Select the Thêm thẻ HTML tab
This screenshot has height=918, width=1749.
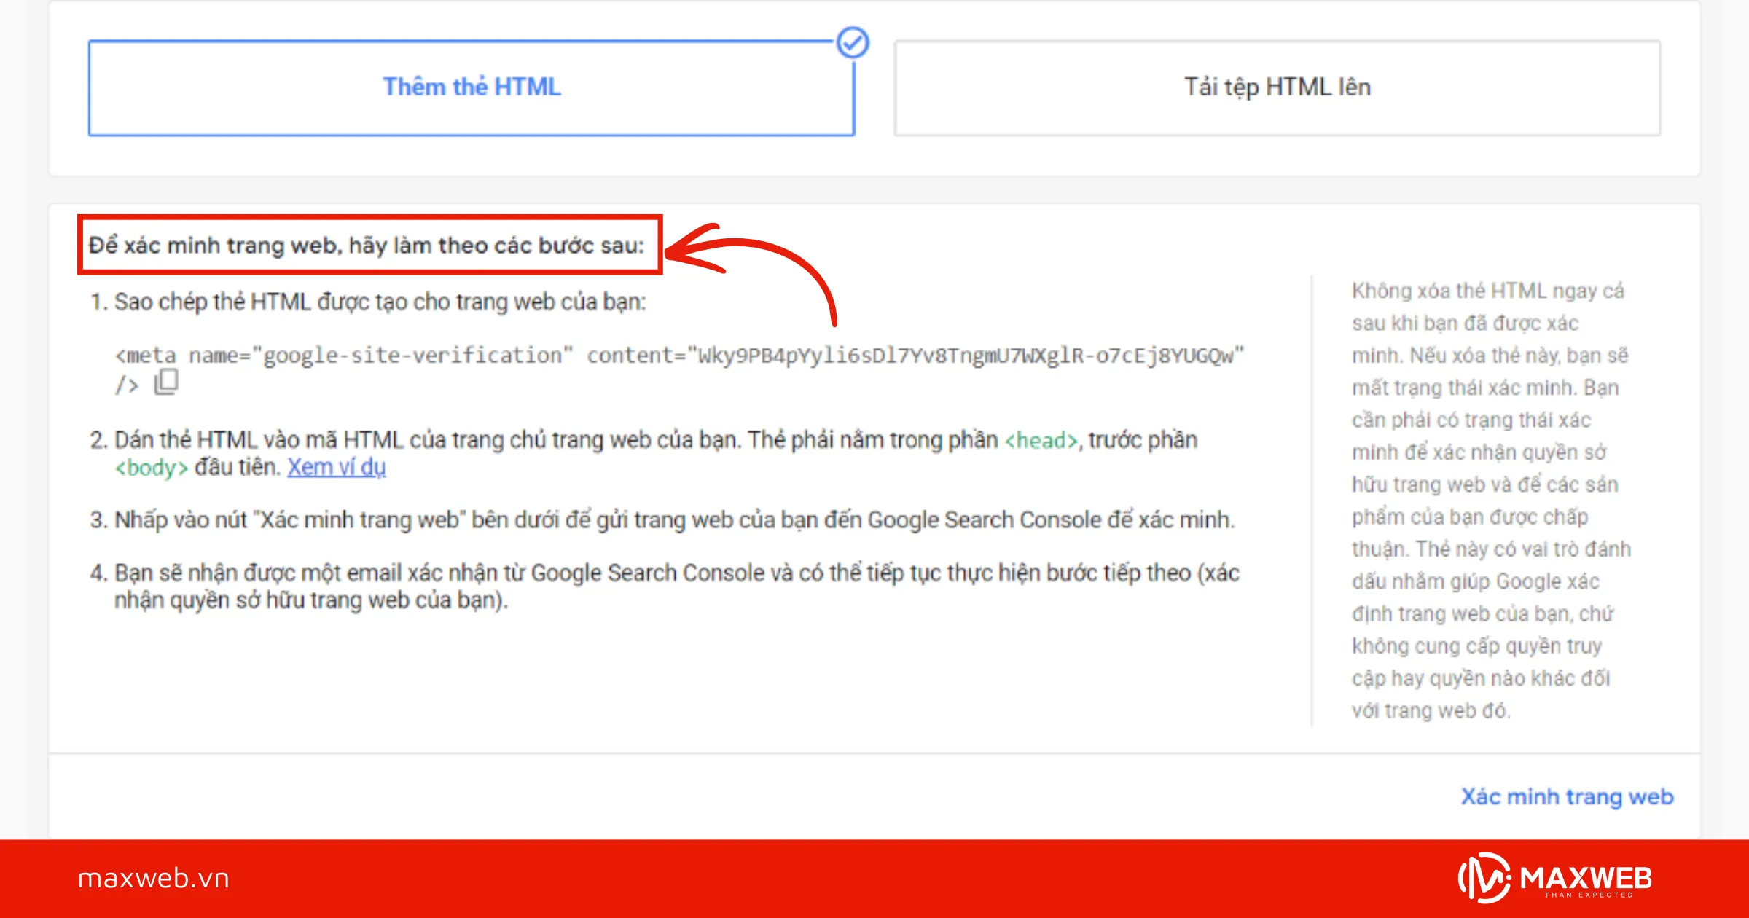471,87
